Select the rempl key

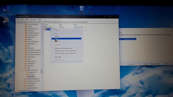pyautogui.click(x=29, y=40)
